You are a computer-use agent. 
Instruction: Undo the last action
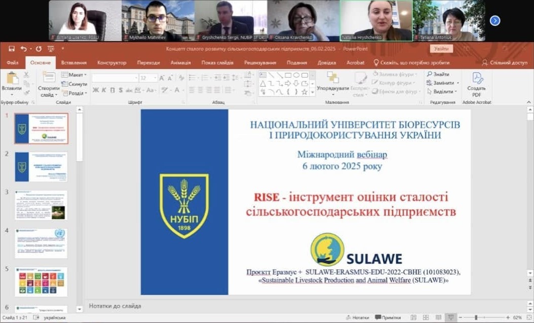point(23,49)
